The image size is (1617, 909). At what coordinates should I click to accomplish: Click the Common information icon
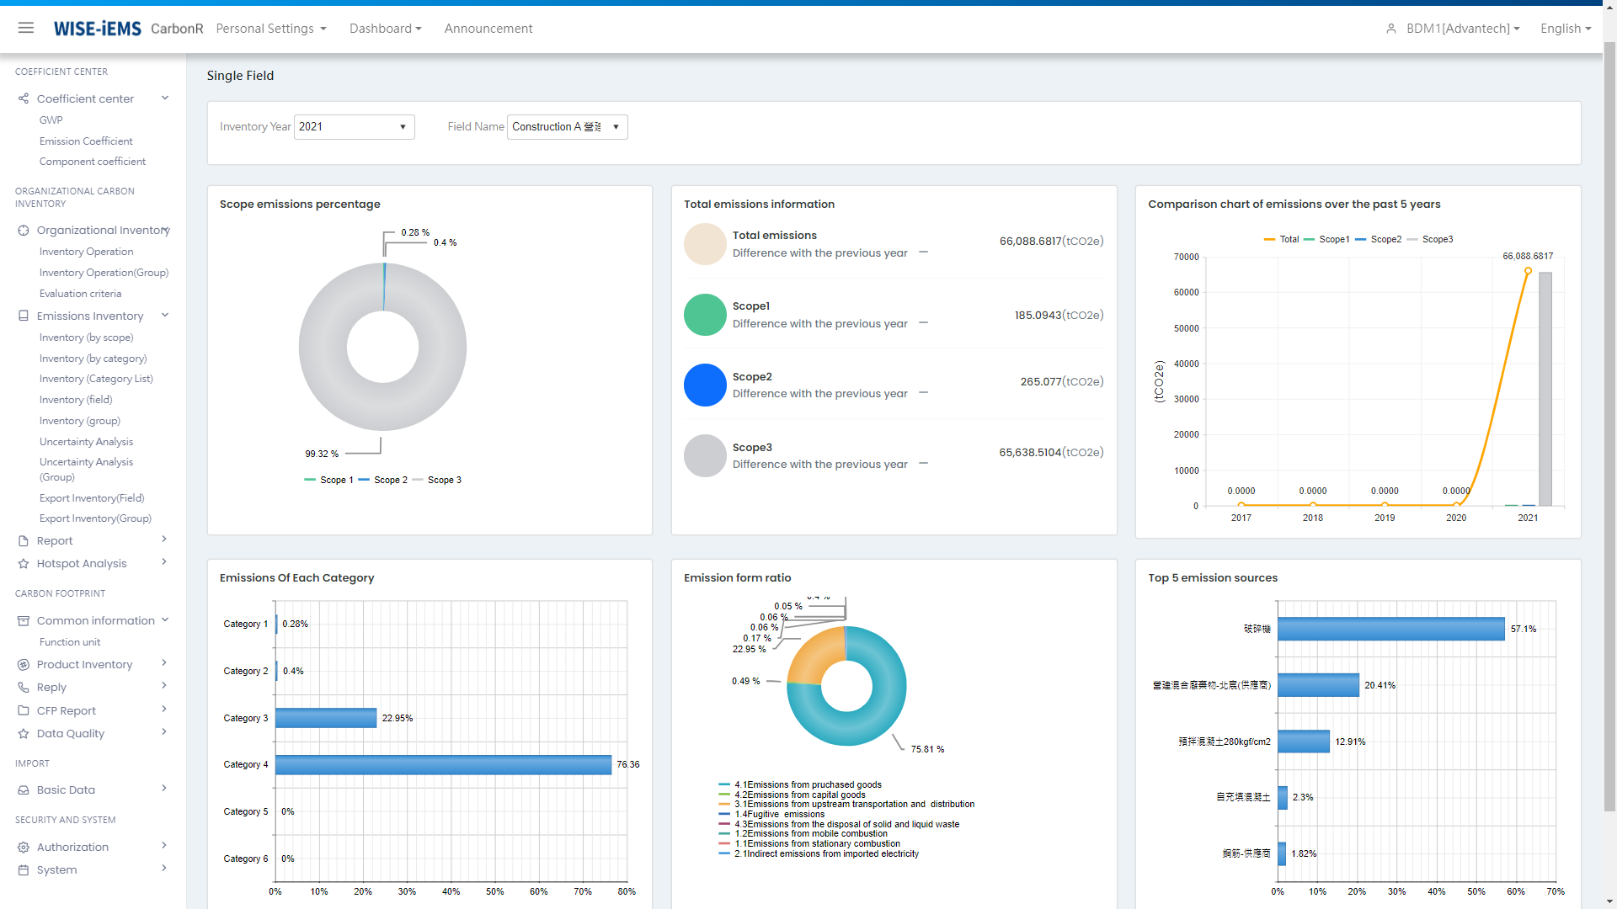(24, 620)
